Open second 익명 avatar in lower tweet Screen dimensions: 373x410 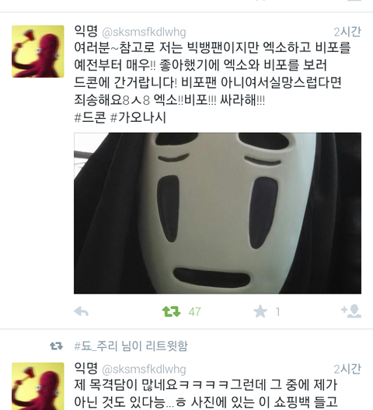click(x=38, y=386)
